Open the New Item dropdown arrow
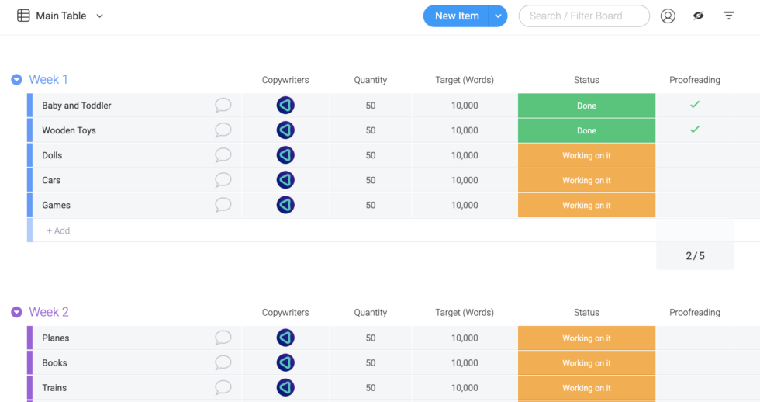Viewport: 760px width, 402px height. pos(498,16)
